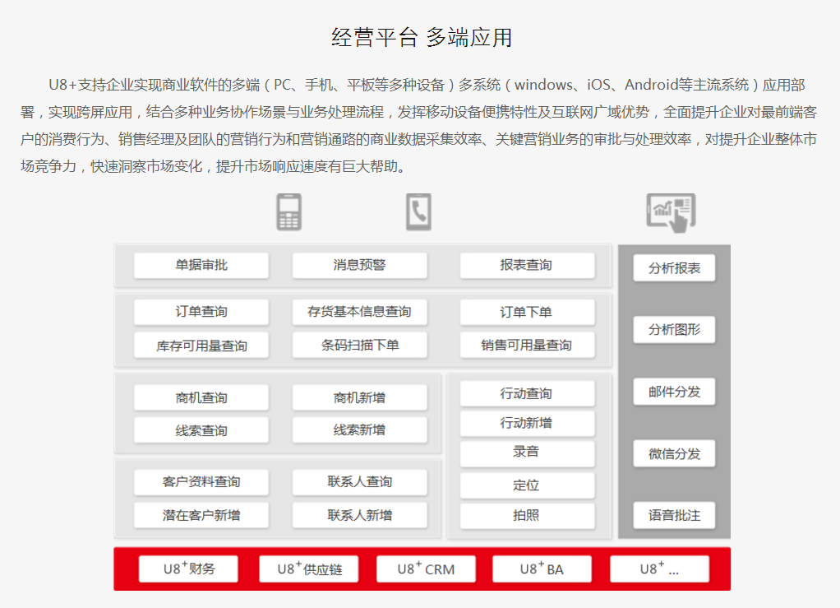Select 线索查询 box

click(201, 430)
